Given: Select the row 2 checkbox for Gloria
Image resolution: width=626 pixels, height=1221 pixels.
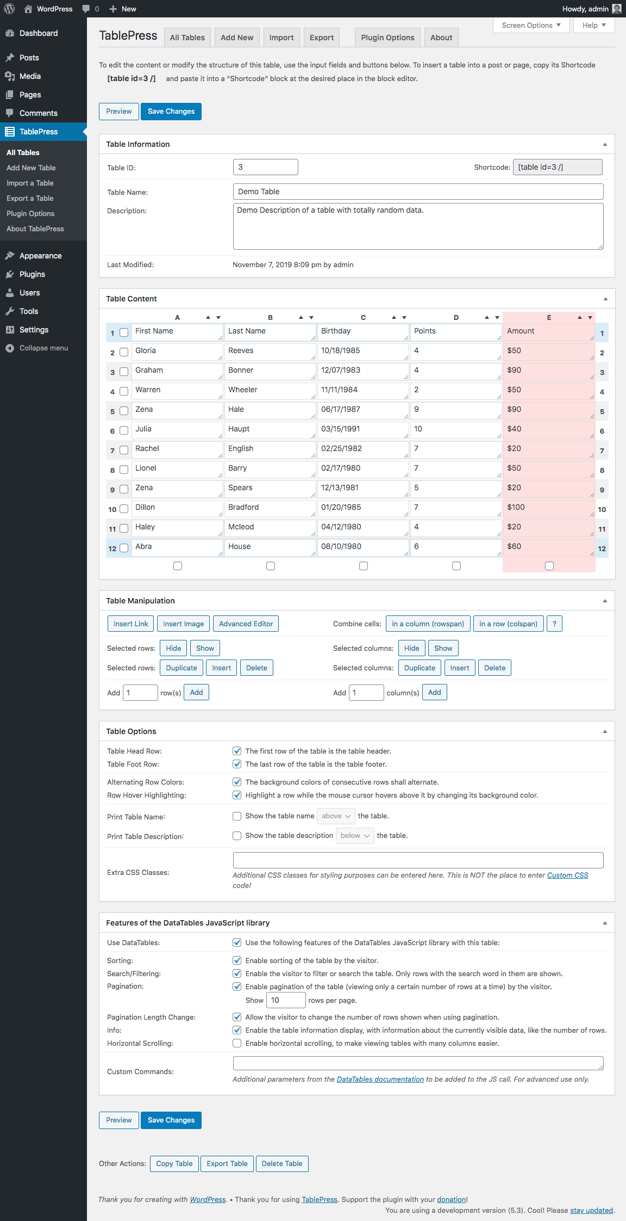Looking at the screenshot, I should [x=124, y=352].
